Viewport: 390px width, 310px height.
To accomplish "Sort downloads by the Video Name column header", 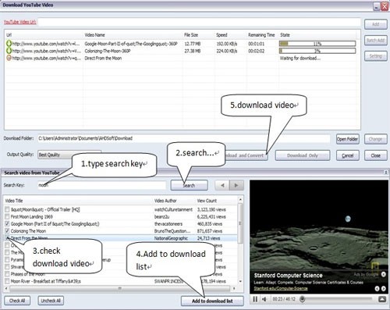I will point(94,35).
